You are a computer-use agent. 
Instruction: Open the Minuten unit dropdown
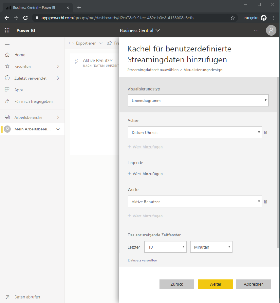[x=211, y=247]
